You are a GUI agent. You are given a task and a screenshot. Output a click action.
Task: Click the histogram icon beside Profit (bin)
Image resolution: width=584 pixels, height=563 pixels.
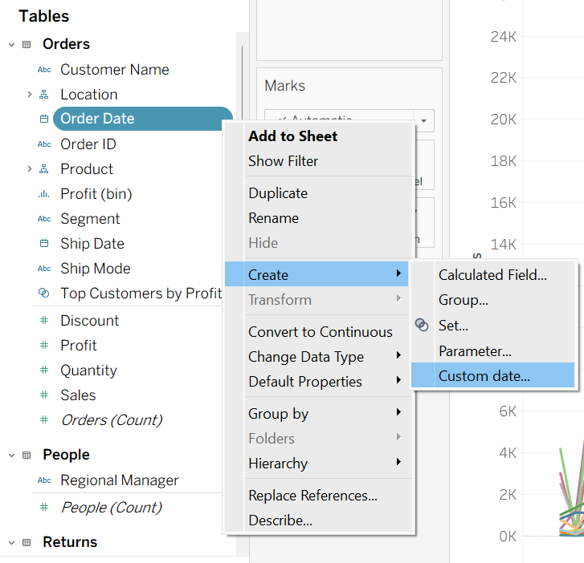(44, 194)
